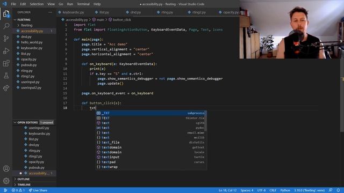
Task: Open the Terminal menu
Action: (x=83, y=4)
